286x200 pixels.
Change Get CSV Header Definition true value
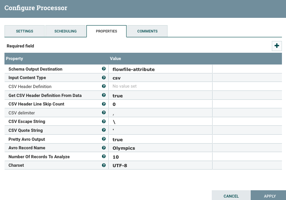[x=161, y=96]
